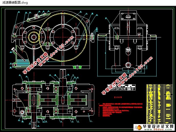Screen dimensions: 176x132
Task: Click the small yellow pinion circle center
Action: [34, 37]
